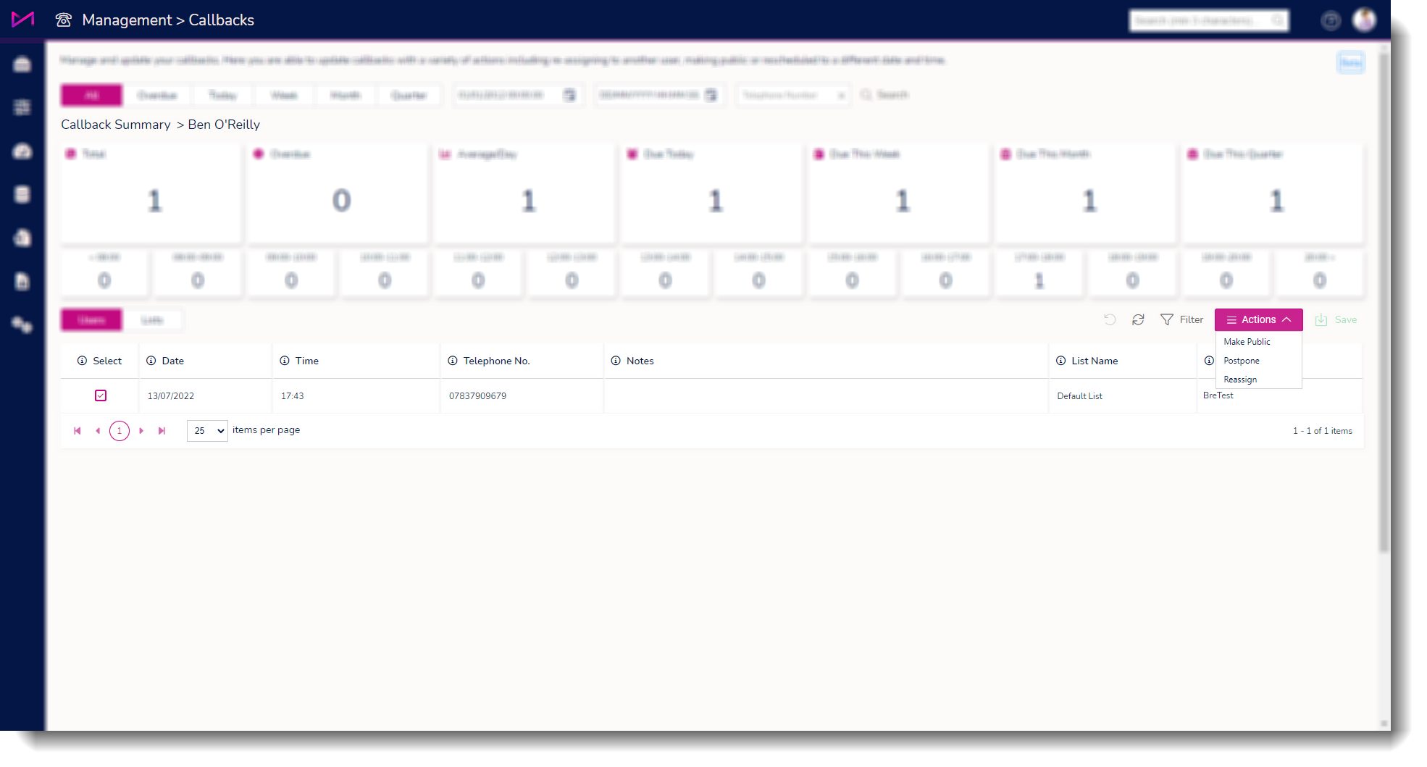Click the light blue button at top right
The height and width of the screenshot is (767, 1427).
tap(1350, 62)
